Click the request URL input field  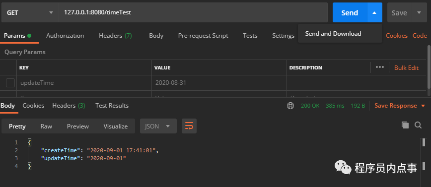193,12
